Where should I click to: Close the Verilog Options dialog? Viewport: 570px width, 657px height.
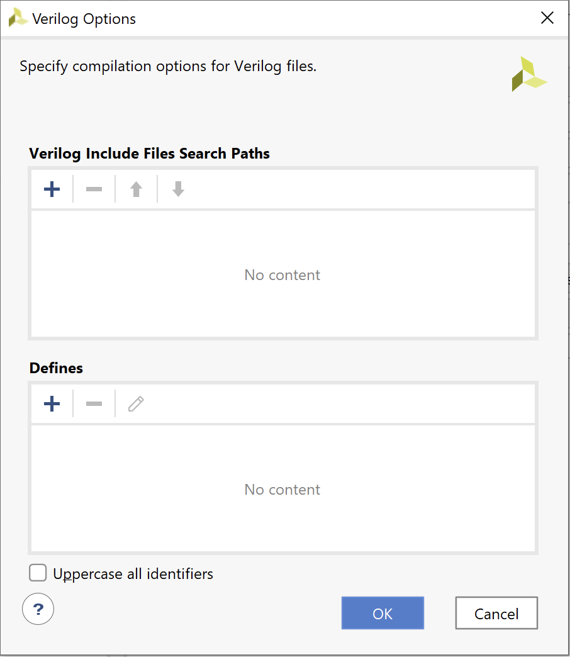[547, 18]
